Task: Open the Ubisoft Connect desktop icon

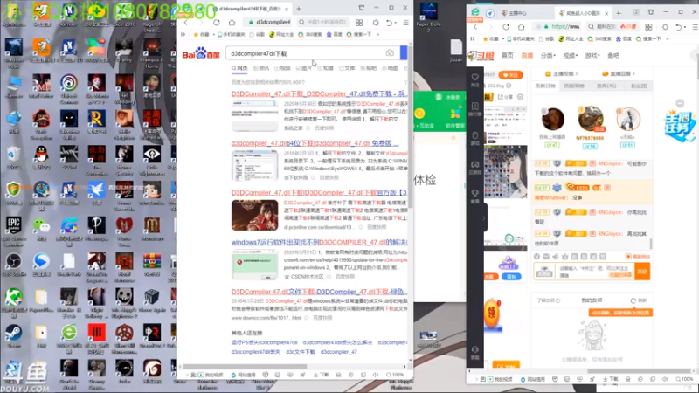Action: click(x=69, y=86)
